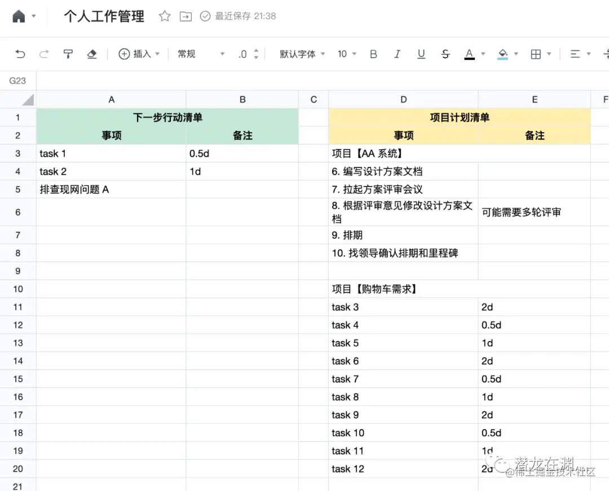Click the cell name box G23
Image resolution: width=609 pixels, height=491 pixels.
click(18, 81)
